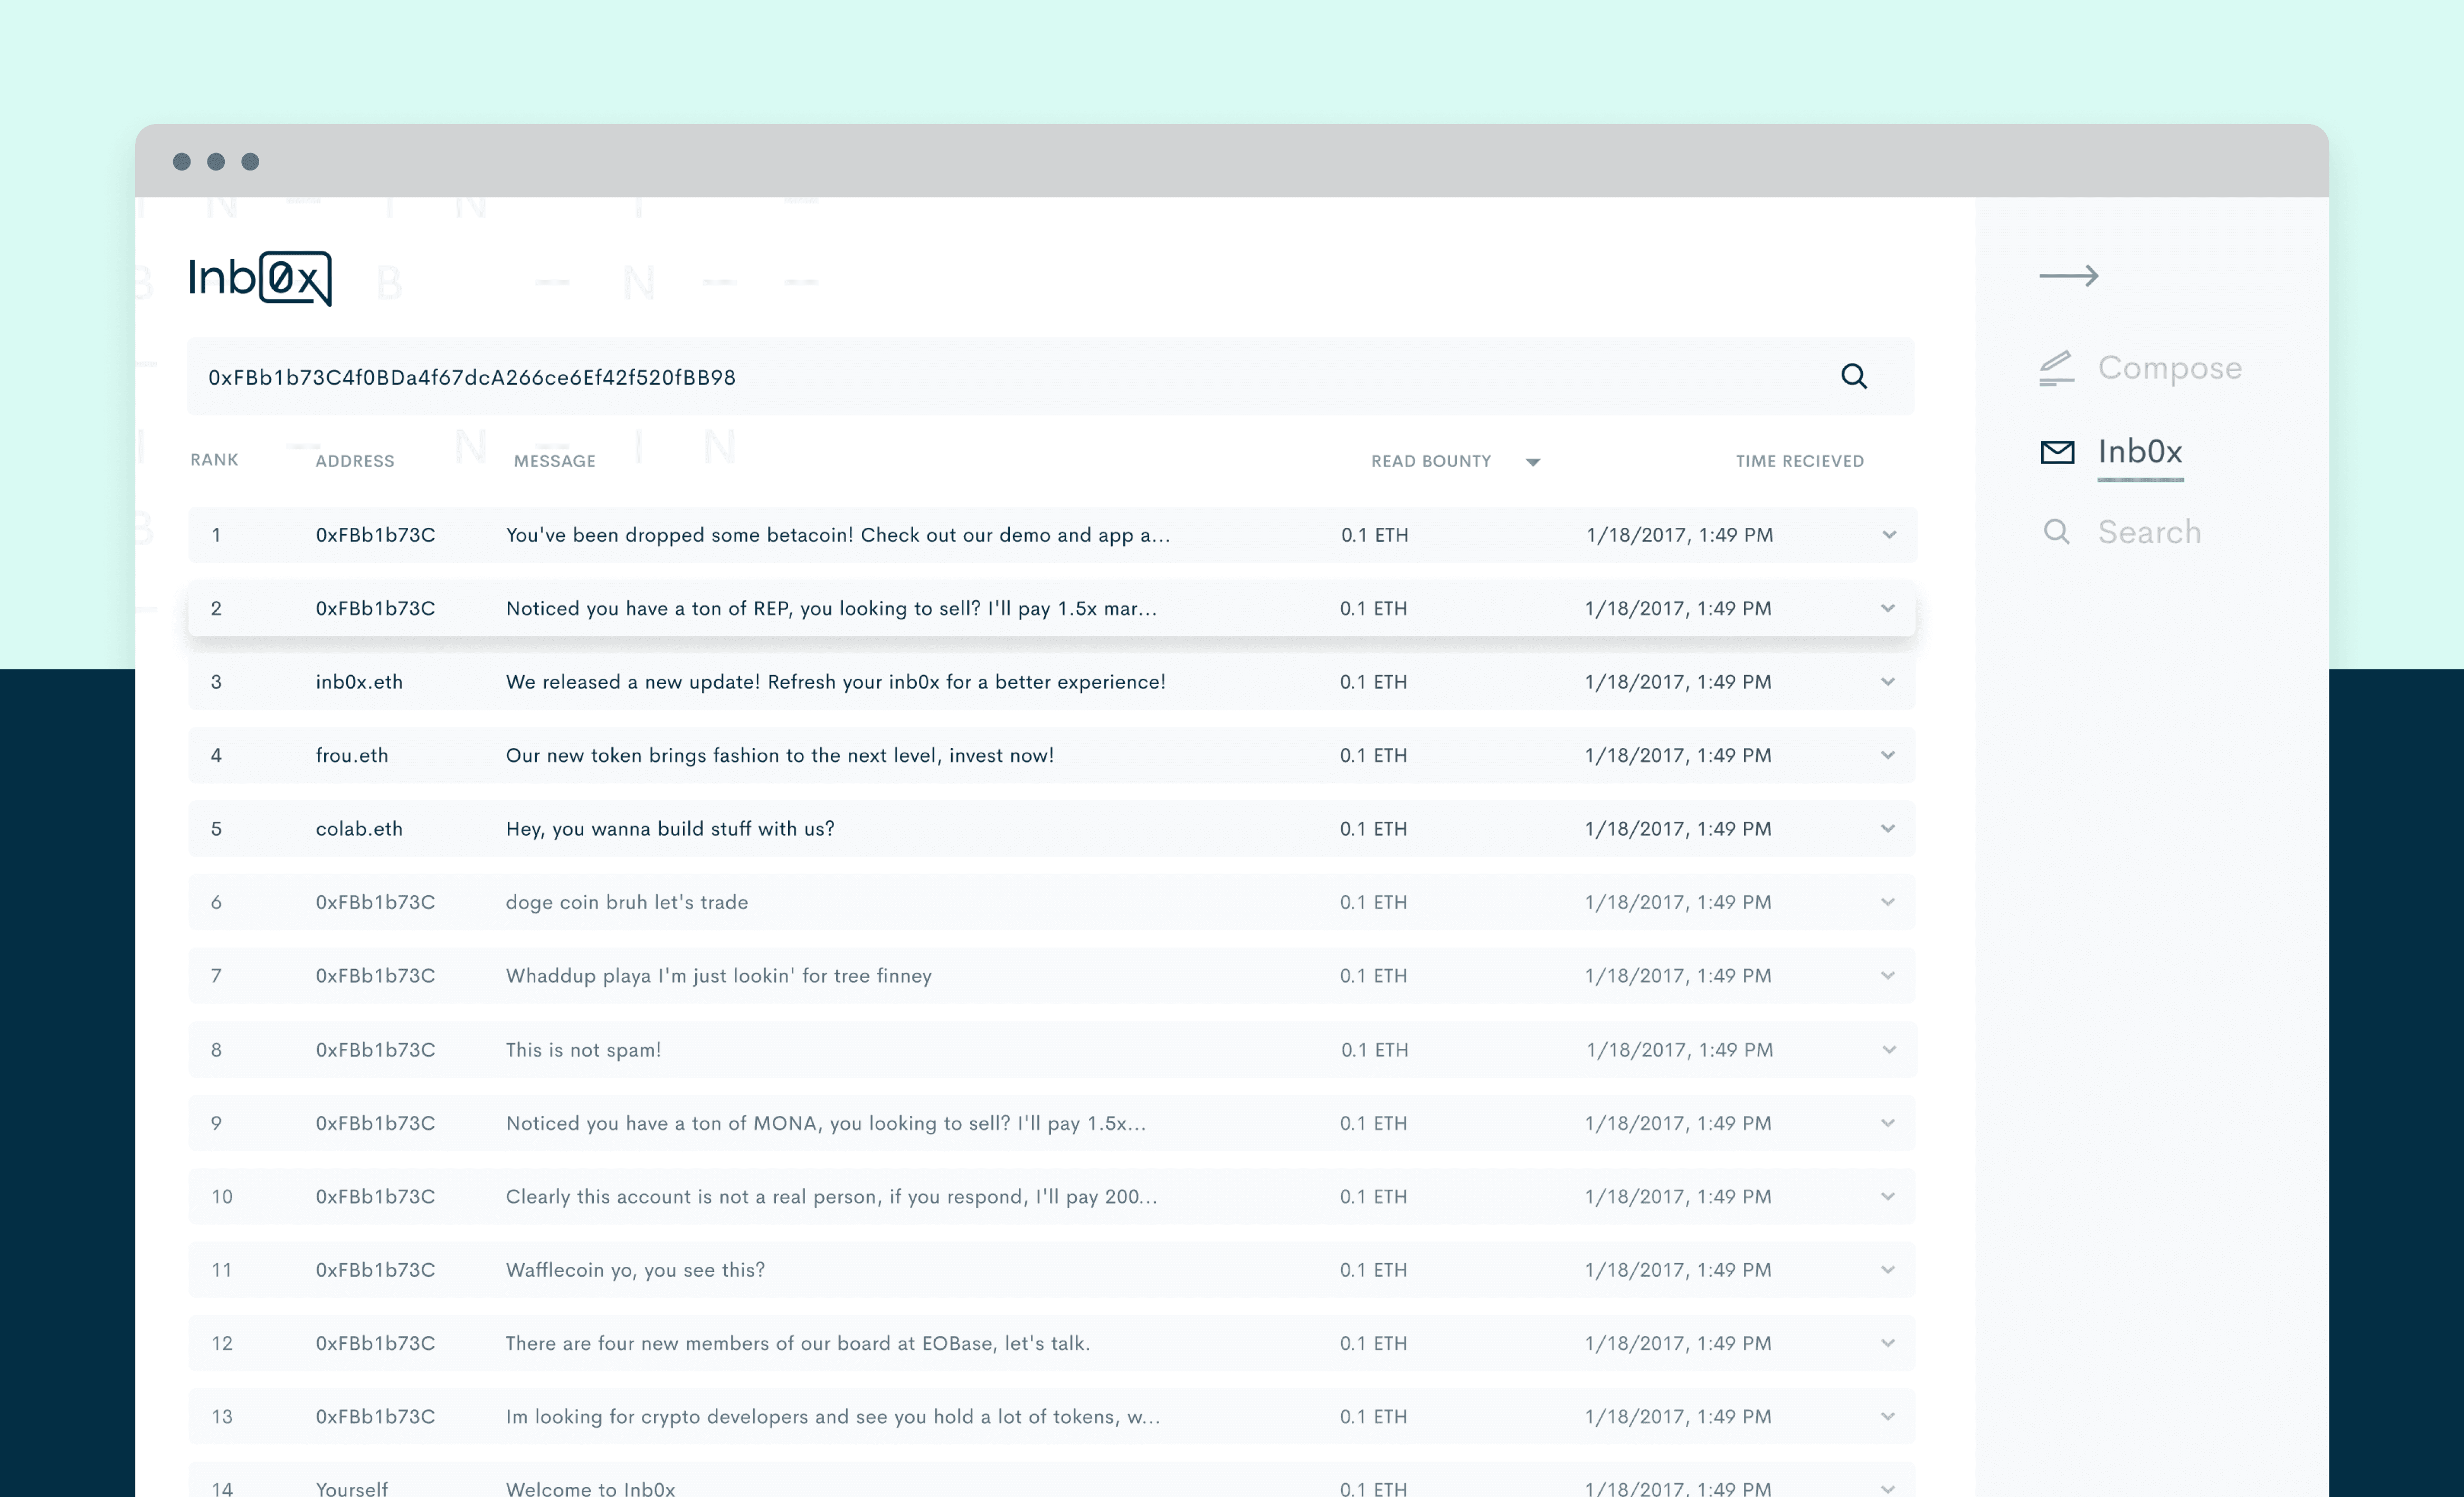Expand the inb0x.eth update message chevron

click(x=1887, y=682)
